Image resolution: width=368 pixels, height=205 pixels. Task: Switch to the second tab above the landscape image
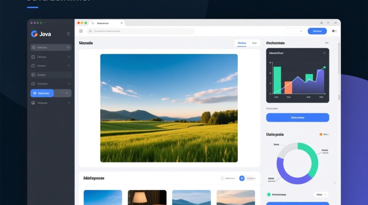[x=254, y=43]
